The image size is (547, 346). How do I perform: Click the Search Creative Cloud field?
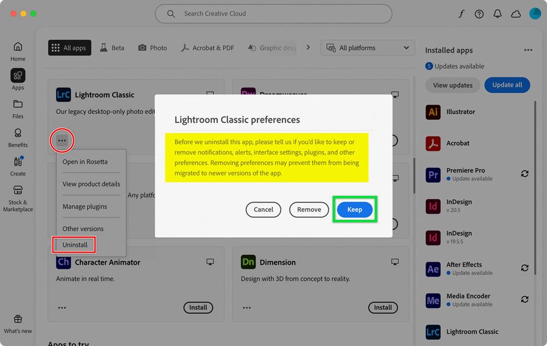273,13
